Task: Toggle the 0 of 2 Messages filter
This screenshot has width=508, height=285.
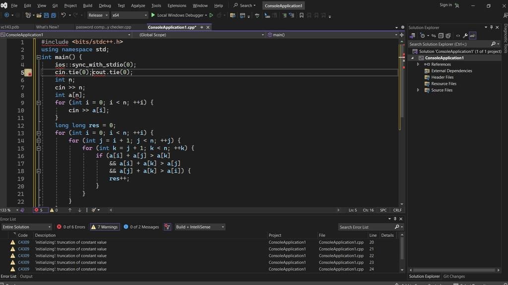Action: click(141, 227)
